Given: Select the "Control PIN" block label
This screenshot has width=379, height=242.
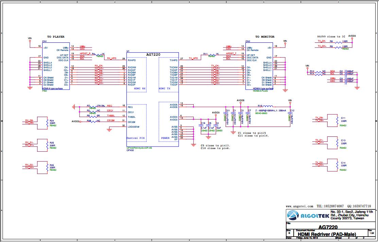Looking at the screenshot, I should click(x=136, y=138).
